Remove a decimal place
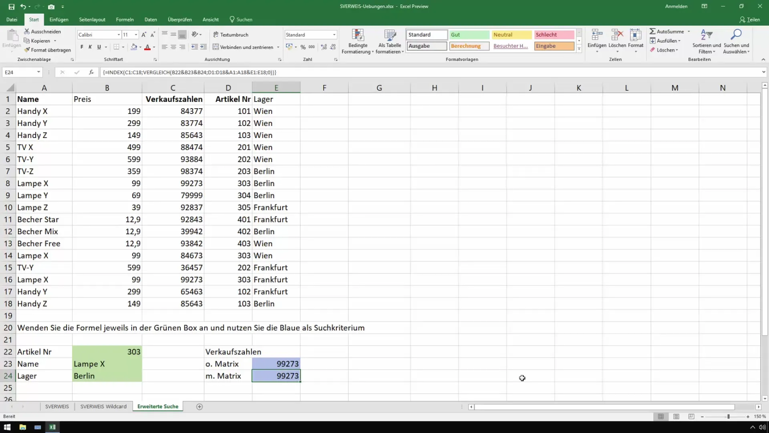Image resolution: width=769 pixels, height=433 pixels. (x=333, y=47)
